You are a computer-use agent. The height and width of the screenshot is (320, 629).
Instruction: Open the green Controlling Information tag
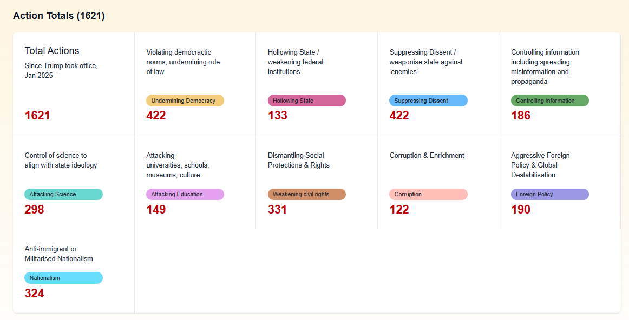coord(549,101)
